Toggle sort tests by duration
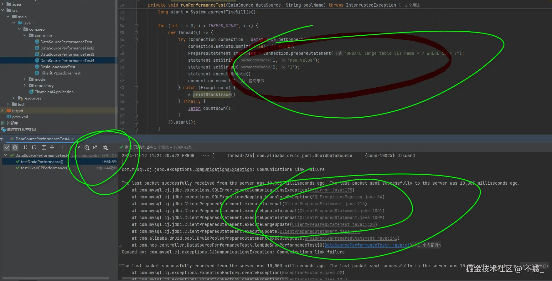The height and width of the screenshot is (281, 552). tap(34, 147)
